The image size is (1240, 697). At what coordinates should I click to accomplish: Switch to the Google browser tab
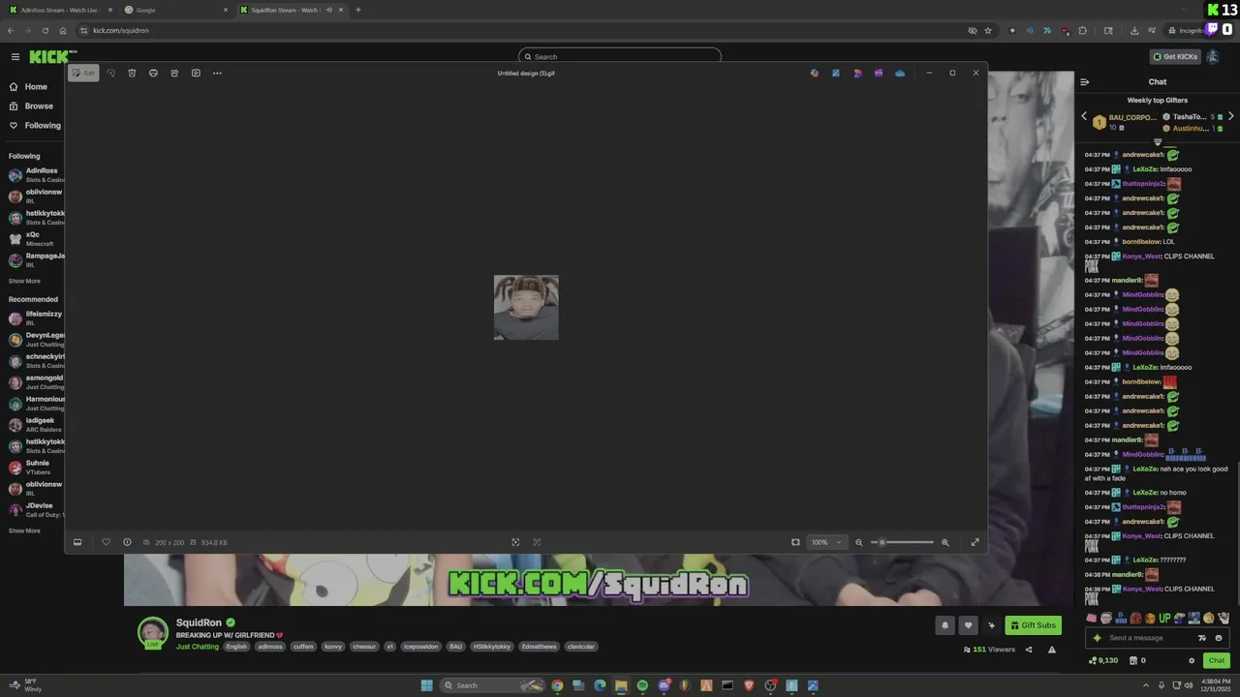coord(174,10)
